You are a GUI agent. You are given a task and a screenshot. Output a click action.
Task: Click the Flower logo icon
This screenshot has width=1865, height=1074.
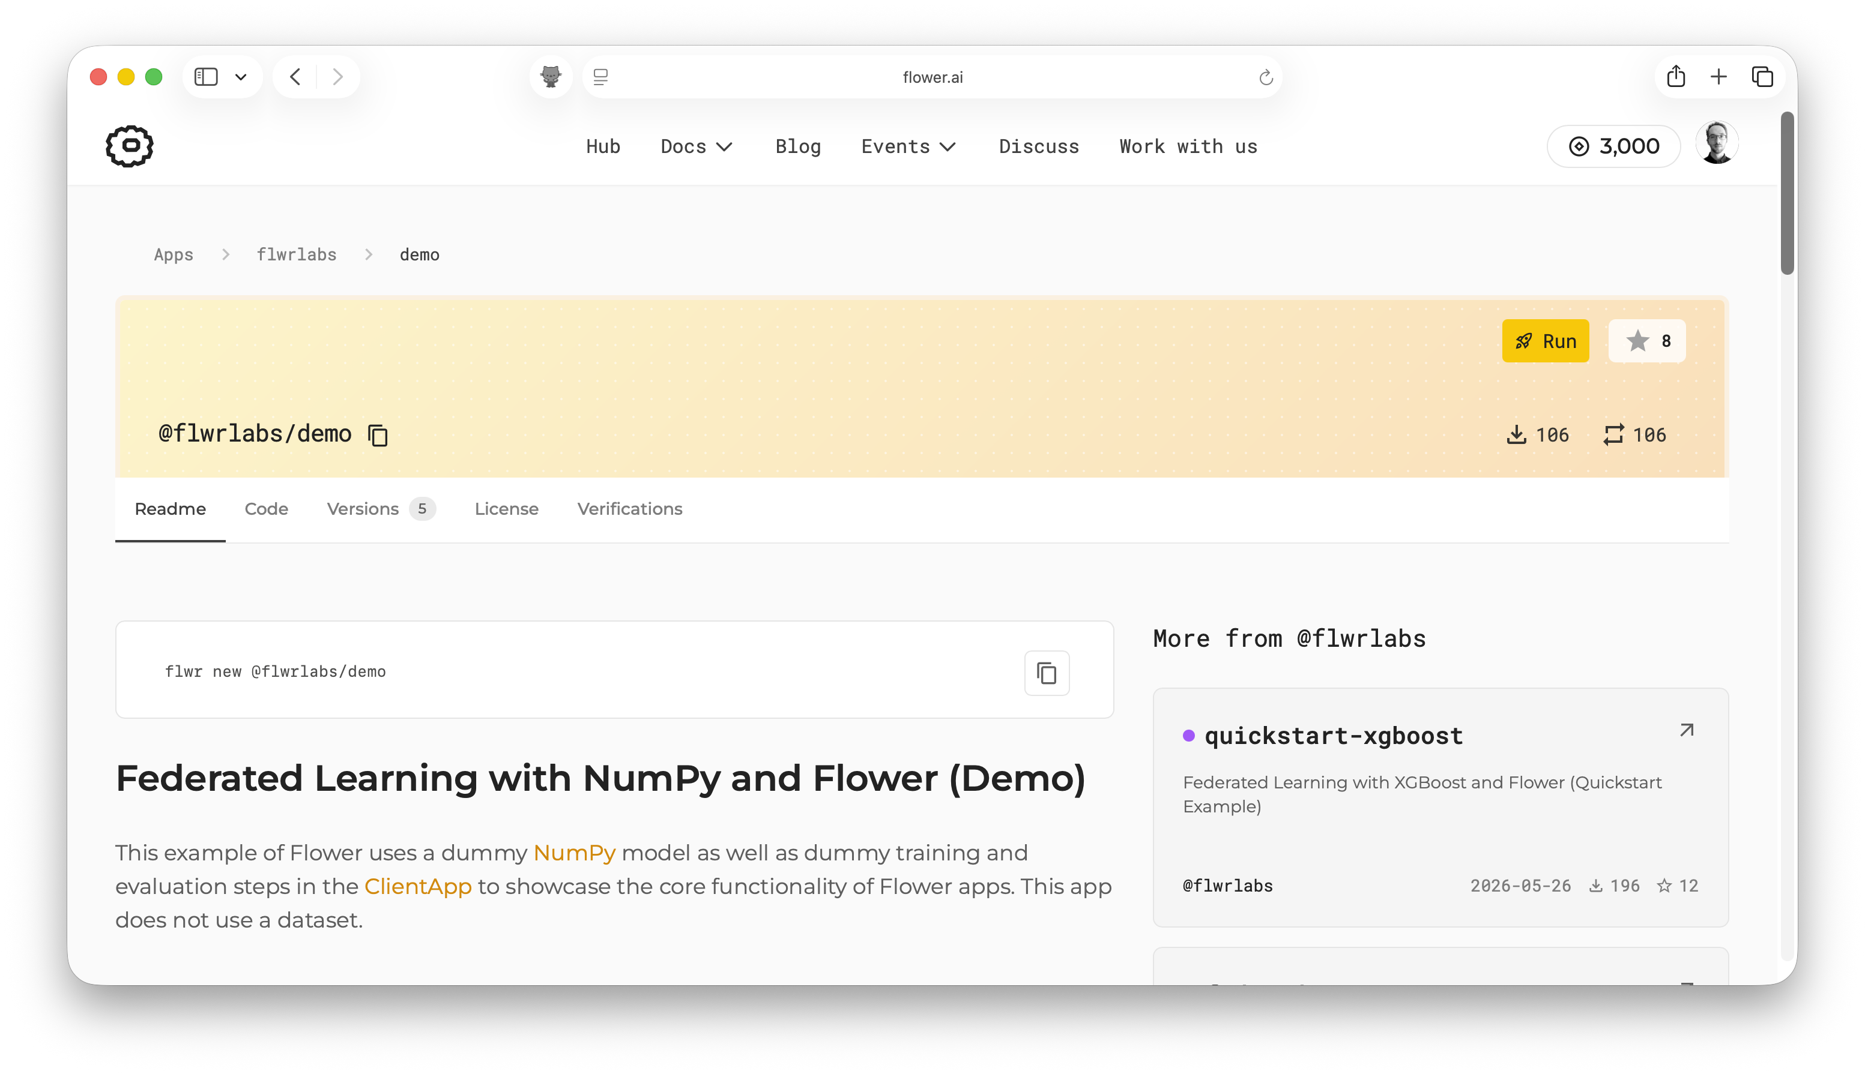[x=129, y=146]
